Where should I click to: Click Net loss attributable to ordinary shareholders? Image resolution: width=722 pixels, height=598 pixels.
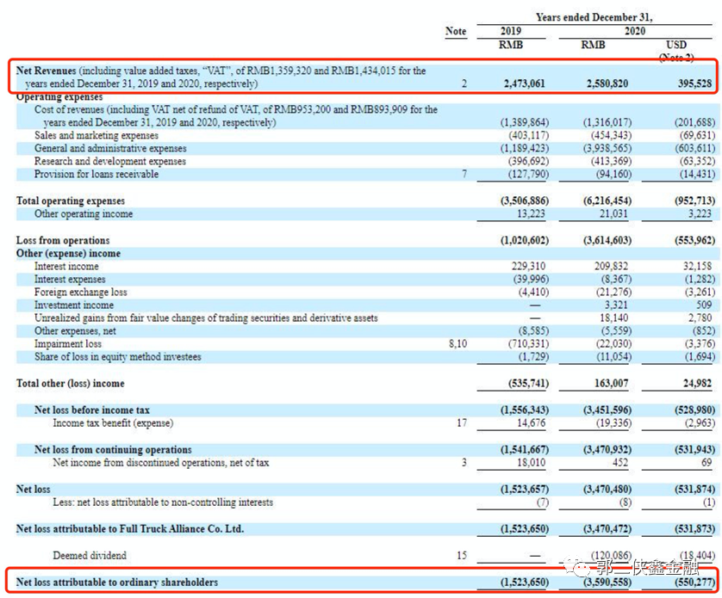point(117,583)
